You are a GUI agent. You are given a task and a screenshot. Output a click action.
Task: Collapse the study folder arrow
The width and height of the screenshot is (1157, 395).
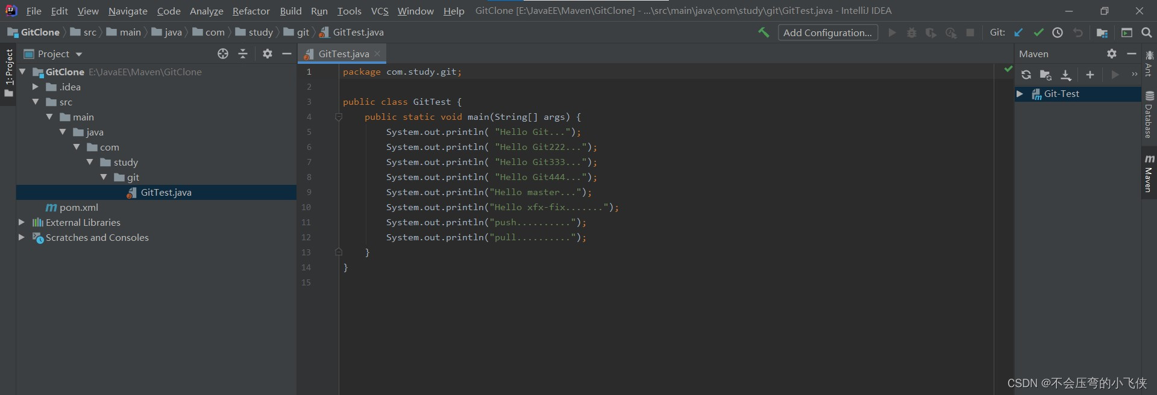[90, 162]
